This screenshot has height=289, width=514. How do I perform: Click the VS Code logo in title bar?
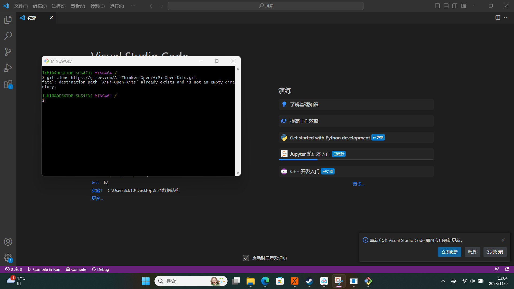[6, 6]
